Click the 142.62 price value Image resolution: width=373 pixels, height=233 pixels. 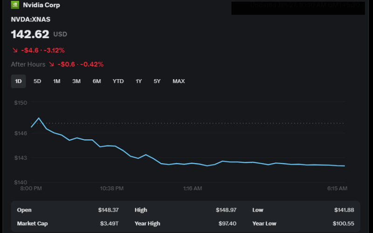(30, 34)
